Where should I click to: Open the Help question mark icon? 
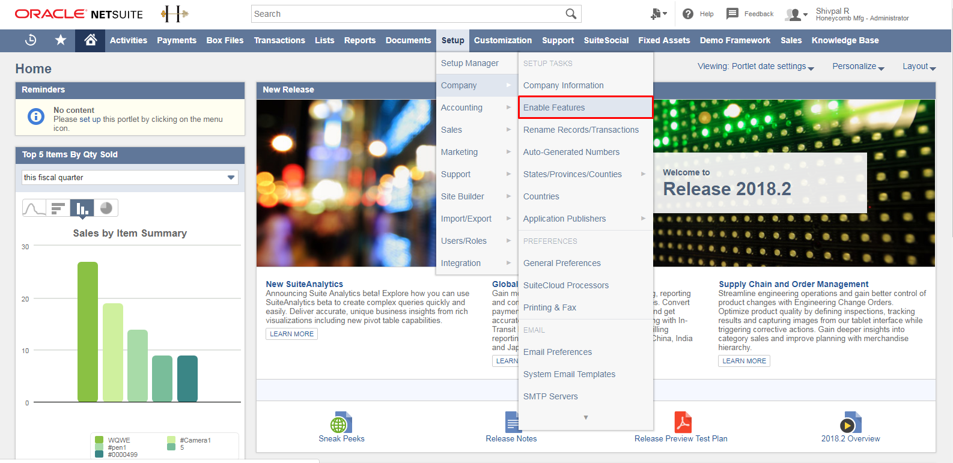tap(688, 14)
